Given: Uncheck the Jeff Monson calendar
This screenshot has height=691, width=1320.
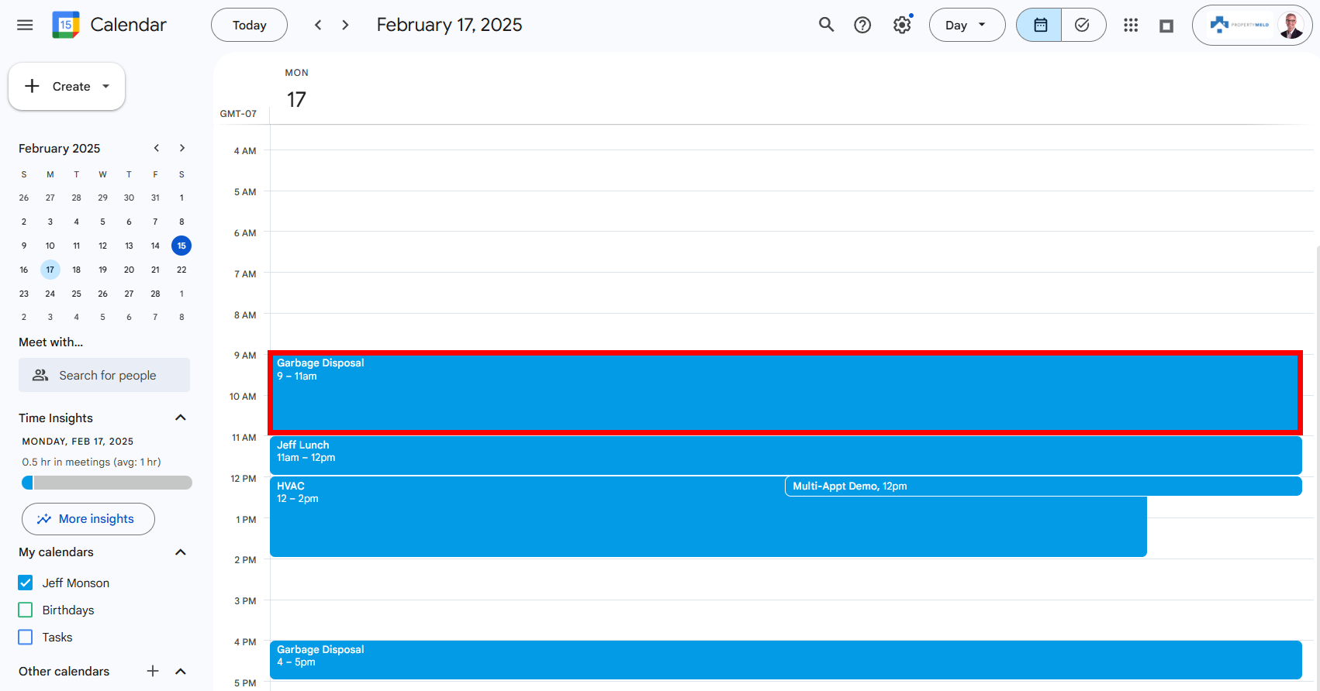Looking at the screenshot, I should 26,583.
